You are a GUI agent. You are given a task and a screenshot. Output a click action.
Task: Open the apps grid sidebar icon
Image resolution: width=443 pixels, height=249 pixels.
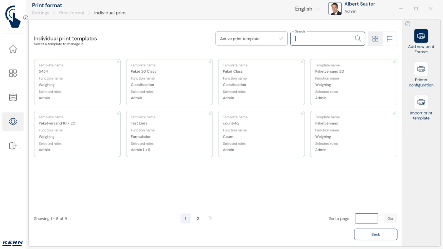tap(13, 73)
